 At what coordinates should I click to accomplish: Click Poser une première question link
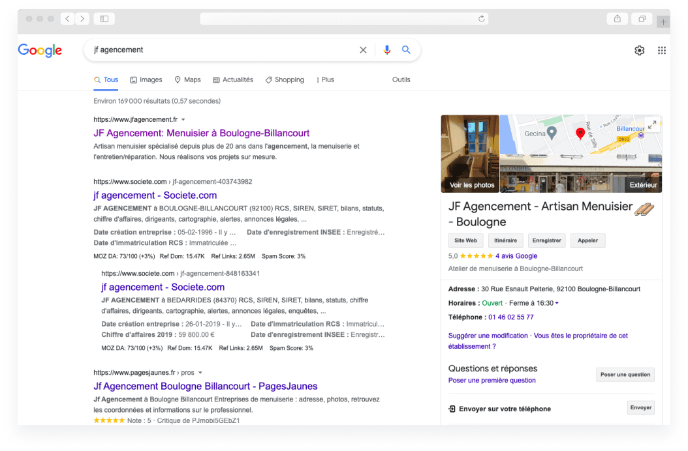tap(492, 381)
